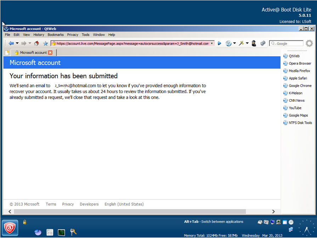Open the History menu
This screenshot has width=317, height=238.
coord(39,35)
